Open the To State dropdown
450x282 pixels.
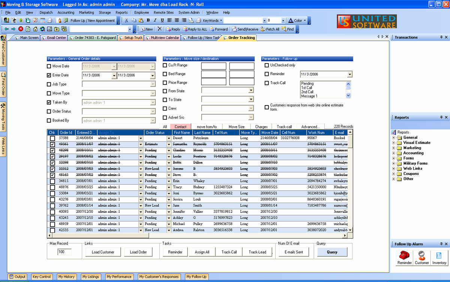coord(251,100)
